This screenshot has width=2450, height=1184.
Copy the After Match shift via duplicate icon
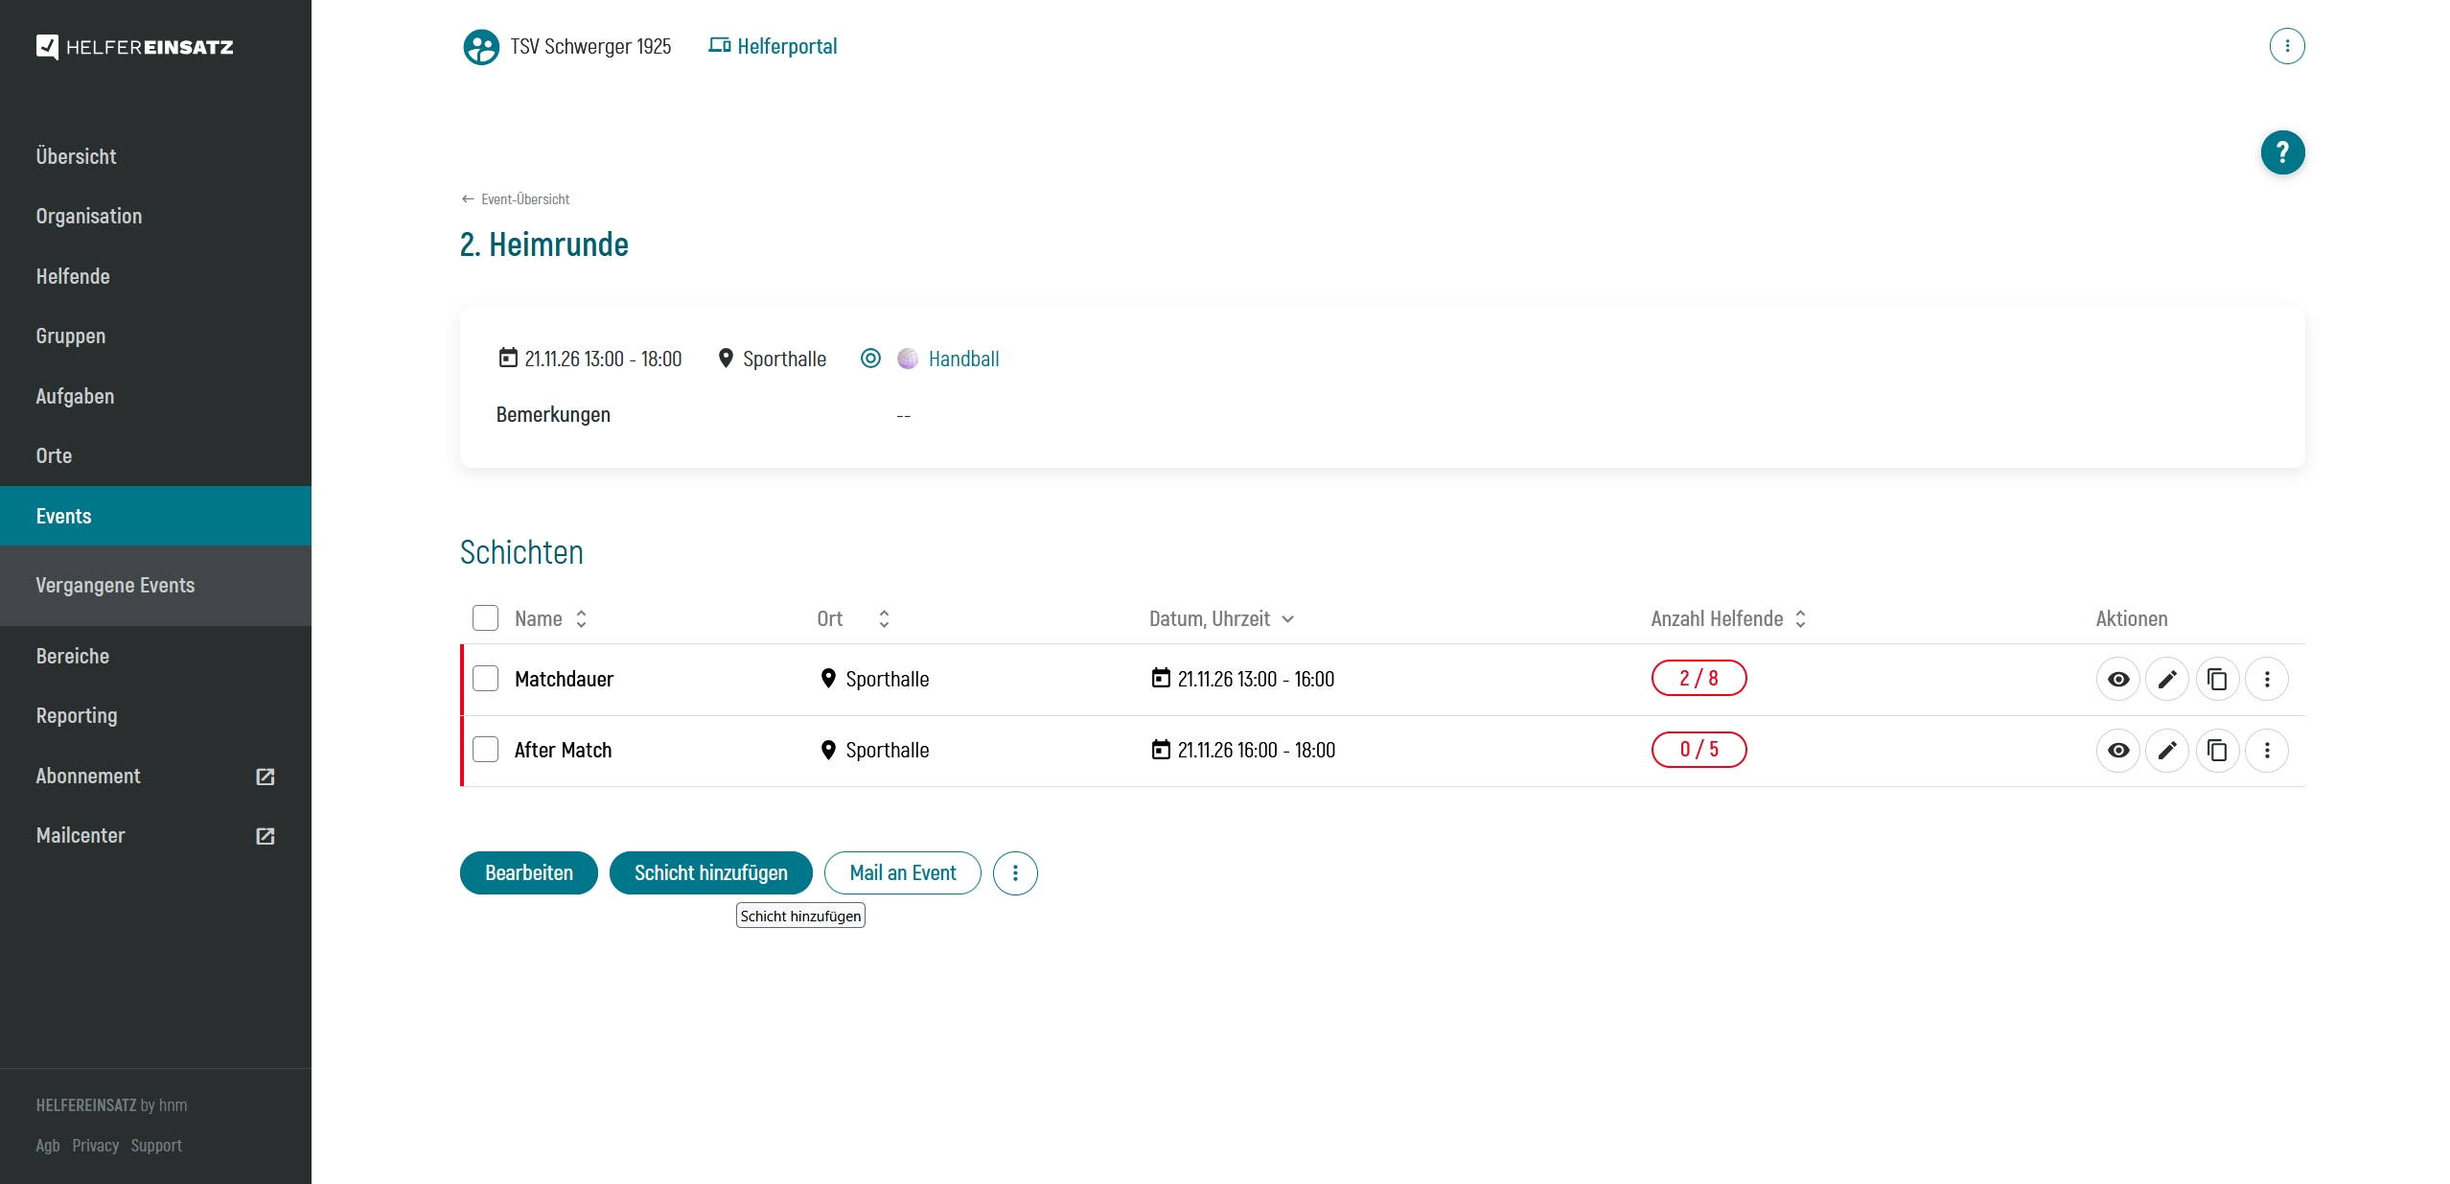click(x=2216, y=750)
